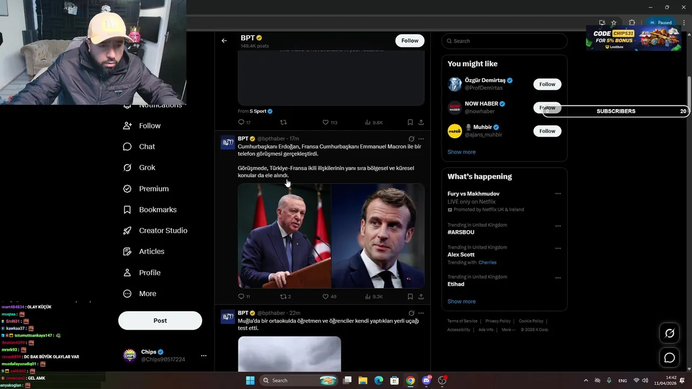Image resolution: width=692 pixels, height=389 pixels.
Task: Open Grok from the sidebar
Action: (139, 167)
